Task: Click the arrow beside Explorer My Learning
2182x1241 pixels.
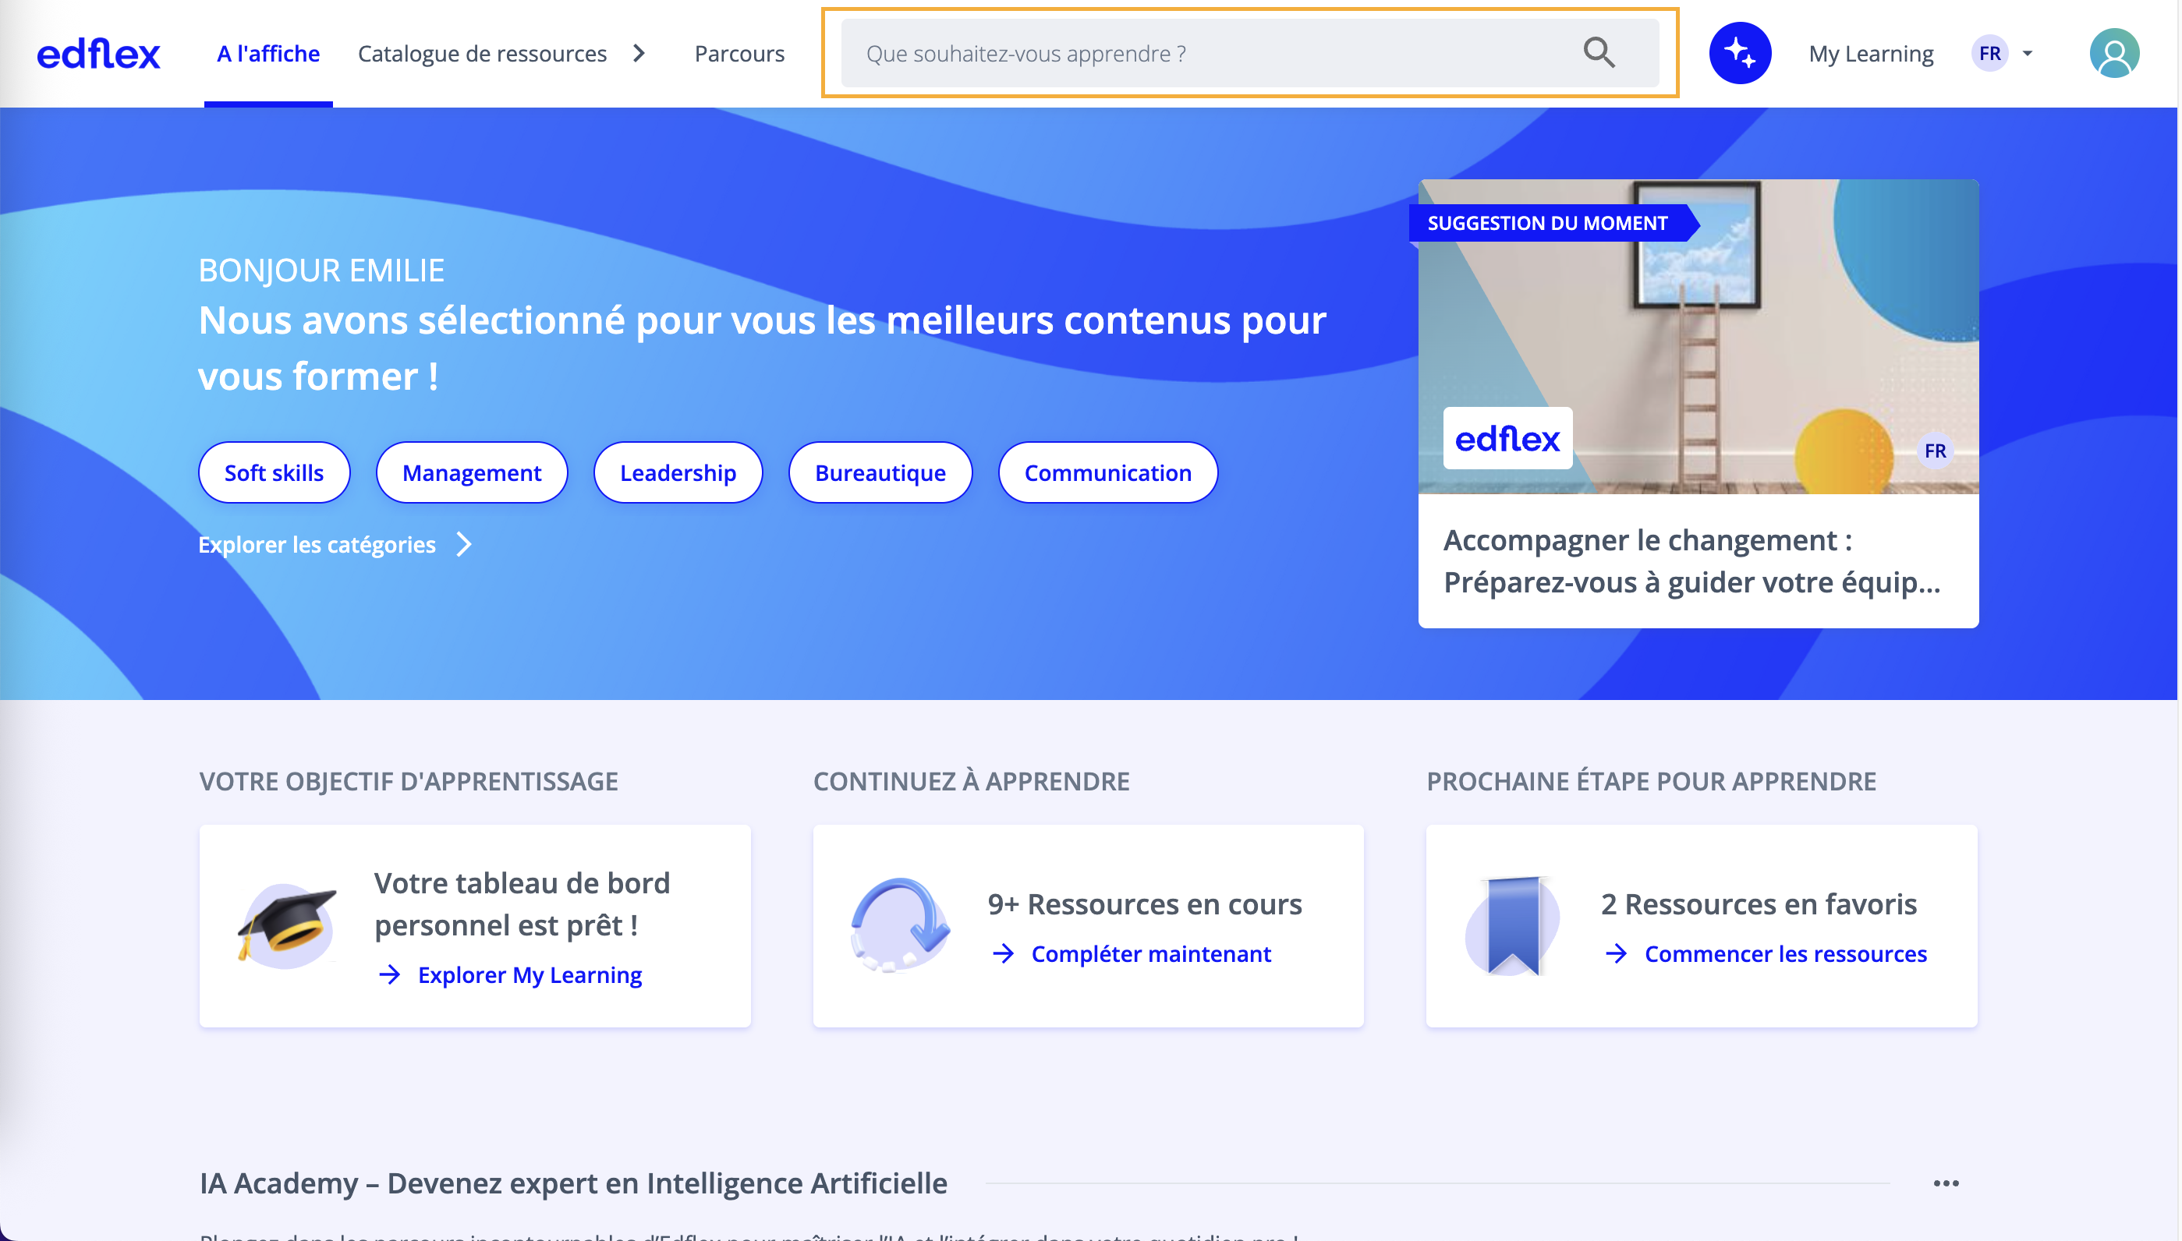Action: [390, 974]
